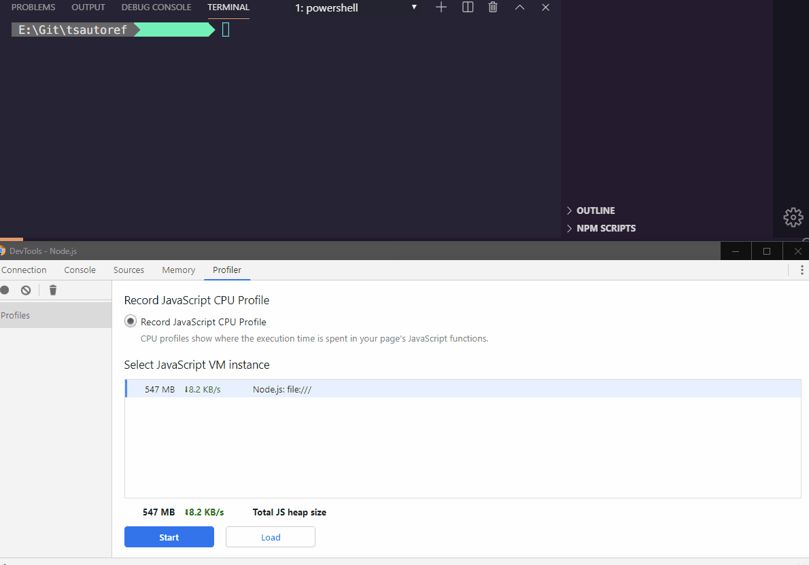Click the Load profile button
Image resolution: width=809 pixels, height=565 pixels.
click(x=271, y=536)
